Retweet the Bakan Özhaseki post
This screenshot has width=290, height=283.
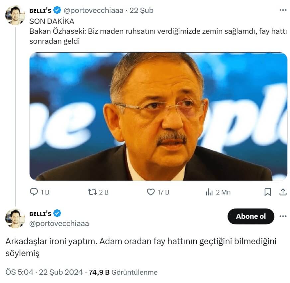point(92,192)
